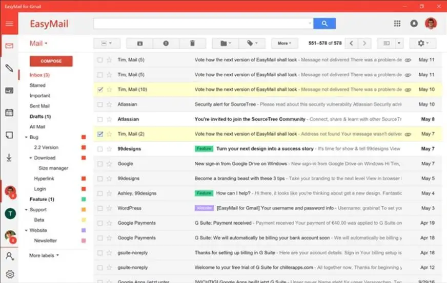Open the Hyperlink label

(x=44, y=179)
